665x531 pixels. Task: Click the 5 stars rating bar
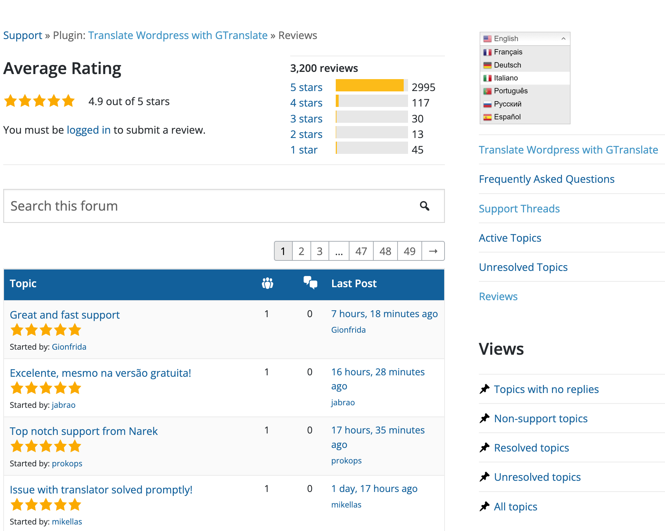(x=372, y=85)
